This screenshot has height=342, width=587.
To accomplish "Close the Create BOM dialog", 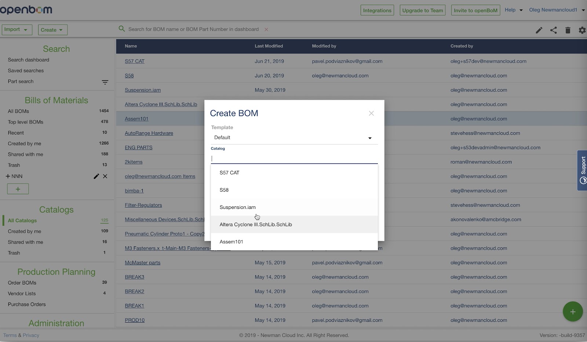I will point(371,113).
